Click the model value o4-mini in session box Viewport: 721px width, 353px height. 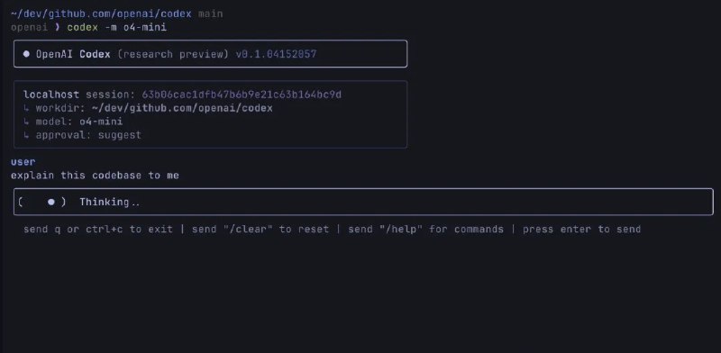point(101,122)
